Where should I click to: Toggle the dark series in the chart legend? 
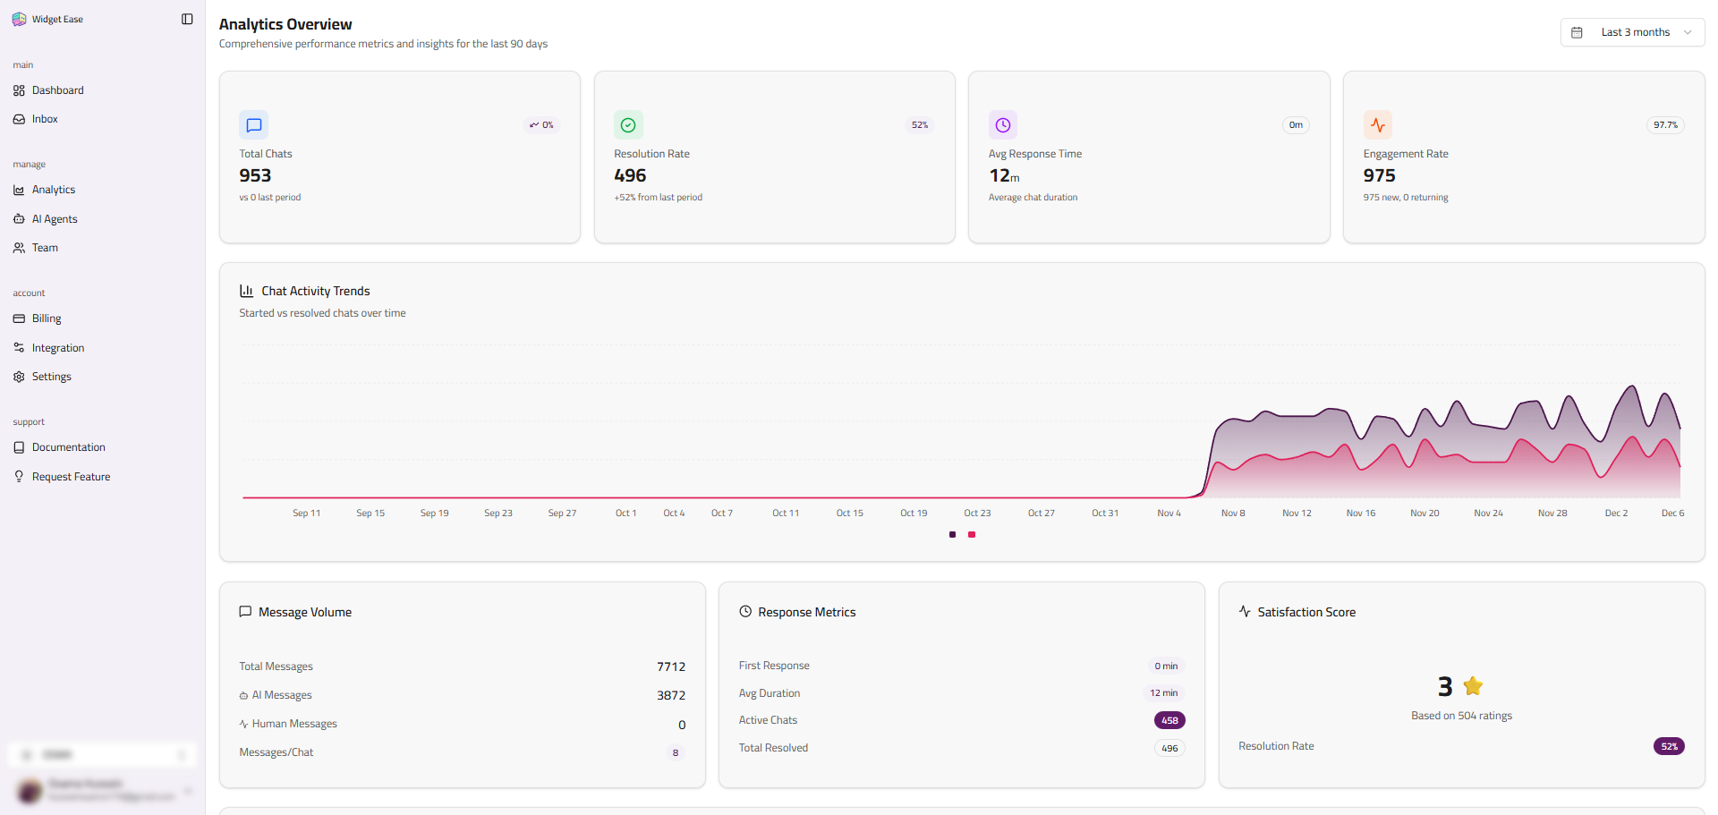point(952,535)
